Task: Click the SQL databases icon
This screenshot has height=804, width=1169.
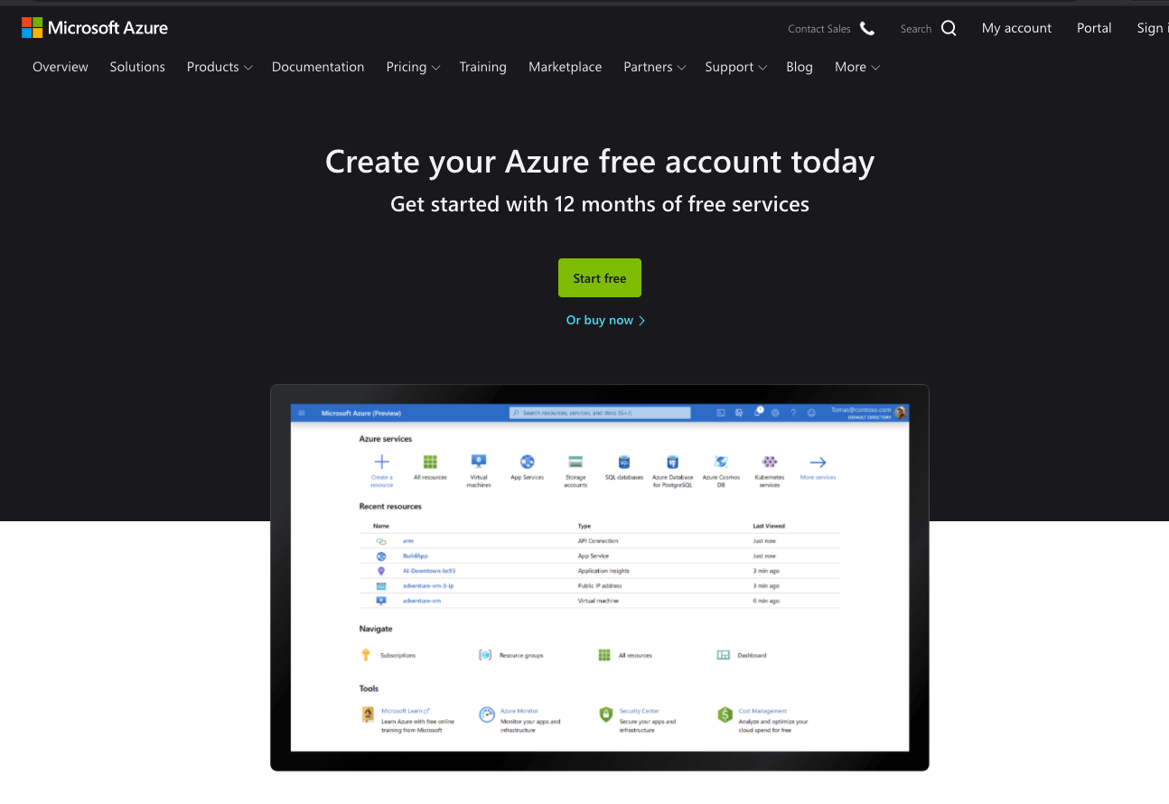Action: click(624, 462)
